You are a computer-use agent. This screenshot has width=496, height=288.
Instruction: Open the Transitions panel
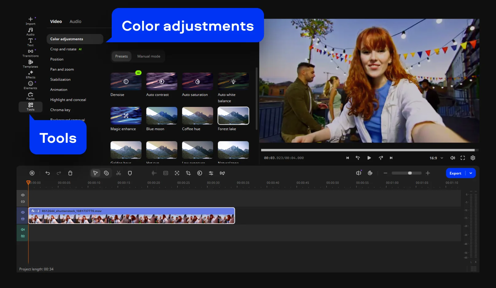[x=30, y=53]
